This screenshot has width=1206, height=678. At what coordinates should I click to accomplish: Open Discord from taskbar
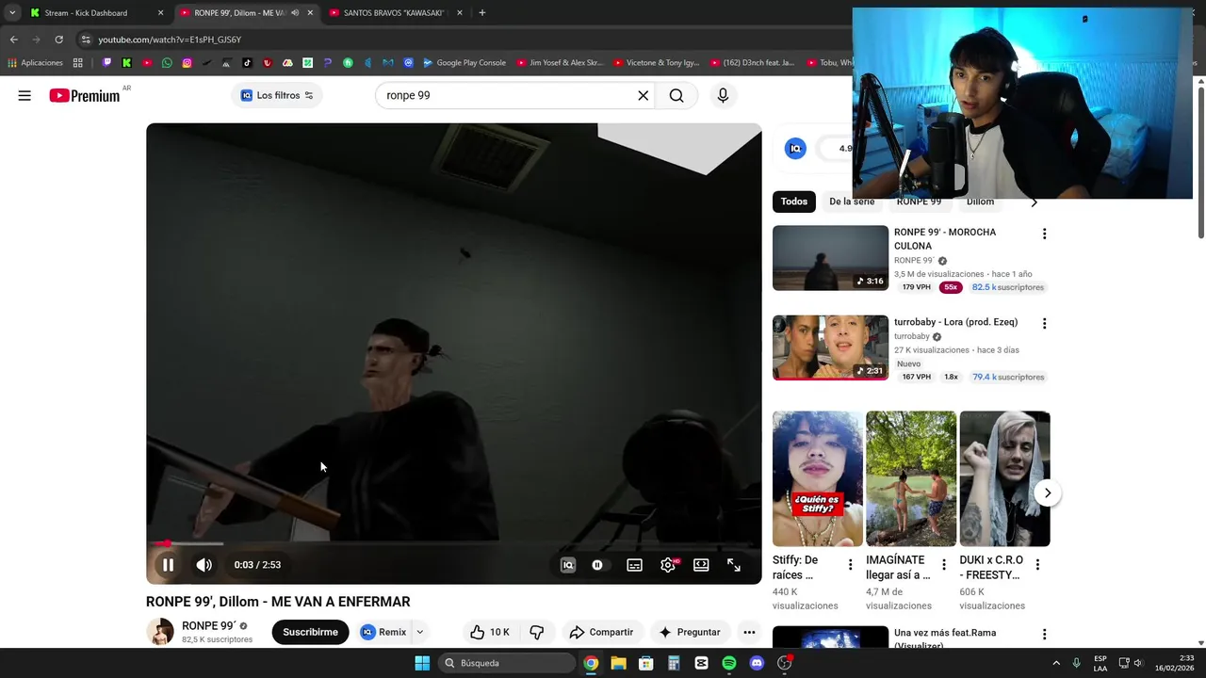(x=757, y=663)
